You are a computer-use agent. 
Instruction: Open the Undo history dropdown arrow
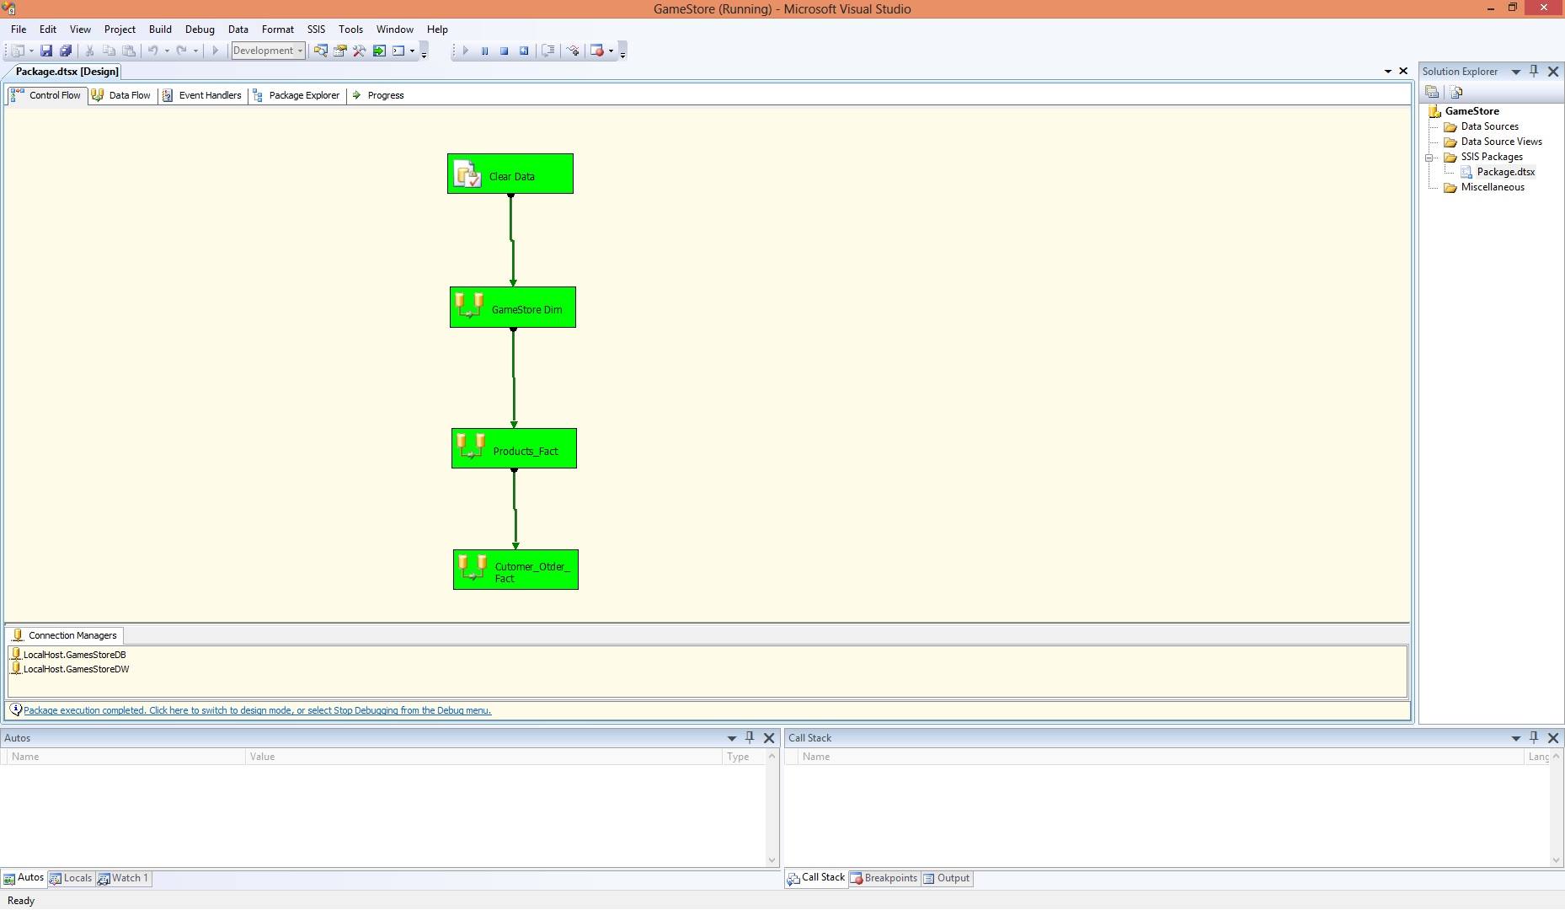(167, 51)
